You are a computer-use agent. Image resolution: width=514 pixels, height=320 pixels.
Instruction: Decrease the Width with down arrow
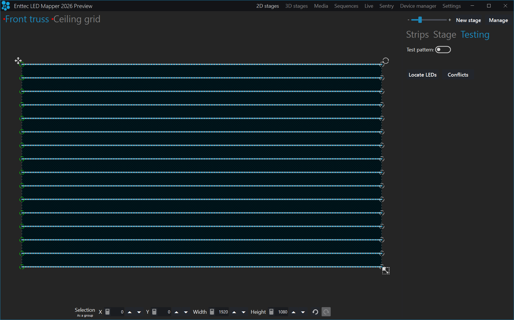click(244, 312)
